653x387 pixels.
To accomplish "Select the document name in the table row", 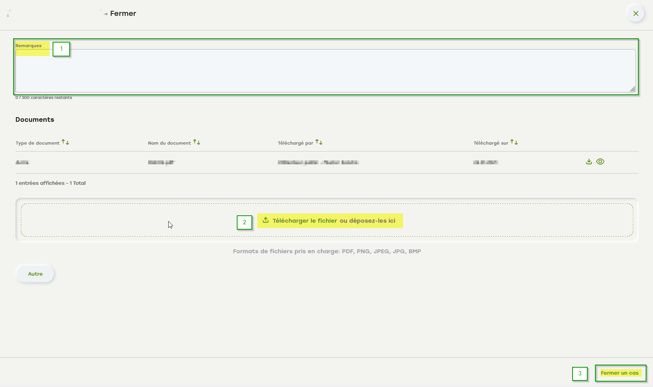I will tap(161, 162).
